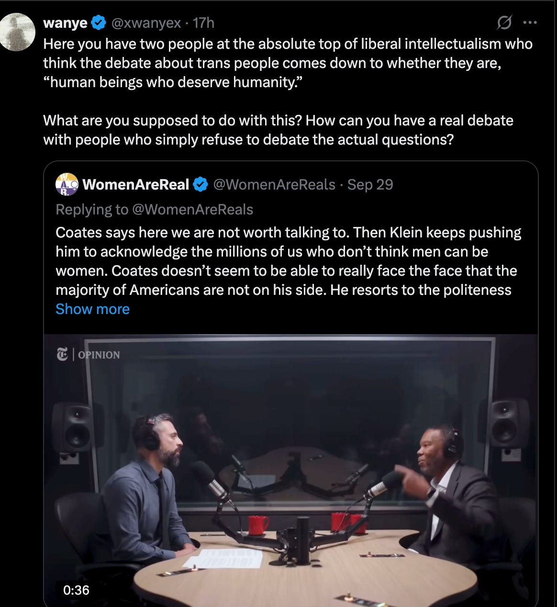Click wanye's blue verified badge
Screen dimensions: 557x607
(x=99, y=22)
